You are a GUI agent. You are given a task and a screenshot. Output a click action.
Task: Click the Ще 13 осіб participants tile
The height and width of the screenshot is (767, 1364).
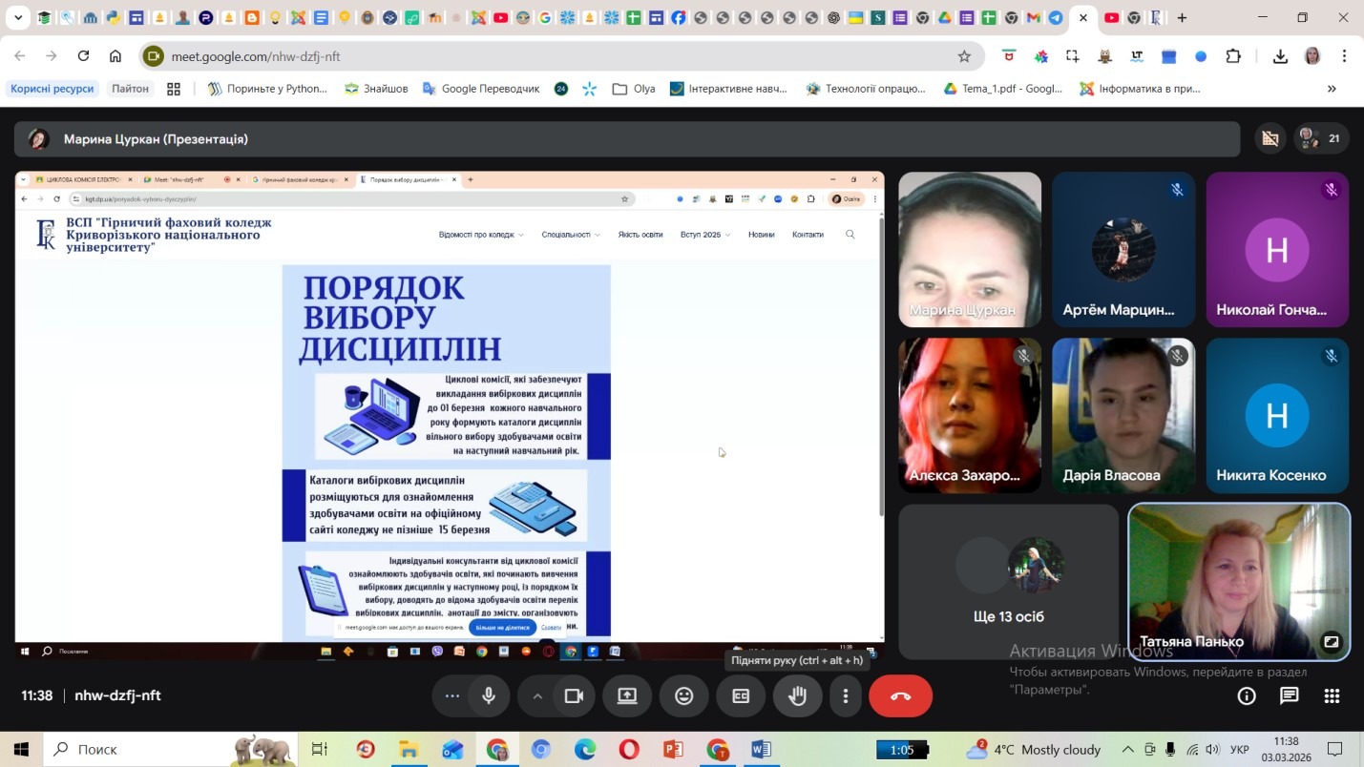(x=1008, y=581)
